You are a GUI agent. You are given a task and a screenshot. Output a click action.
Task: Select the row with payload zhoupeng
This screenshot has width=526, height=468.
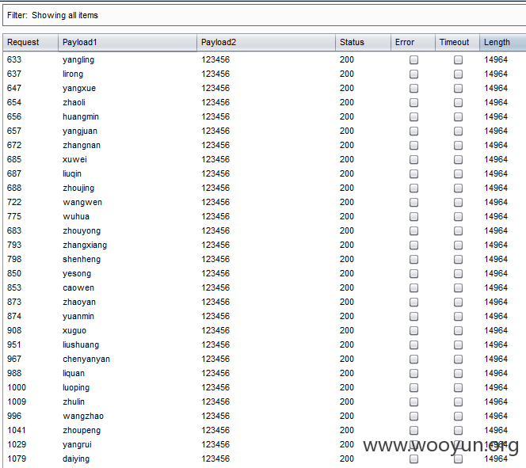point(265,430)
